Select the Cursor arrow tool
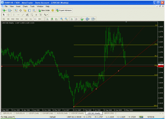 (4, 15)
